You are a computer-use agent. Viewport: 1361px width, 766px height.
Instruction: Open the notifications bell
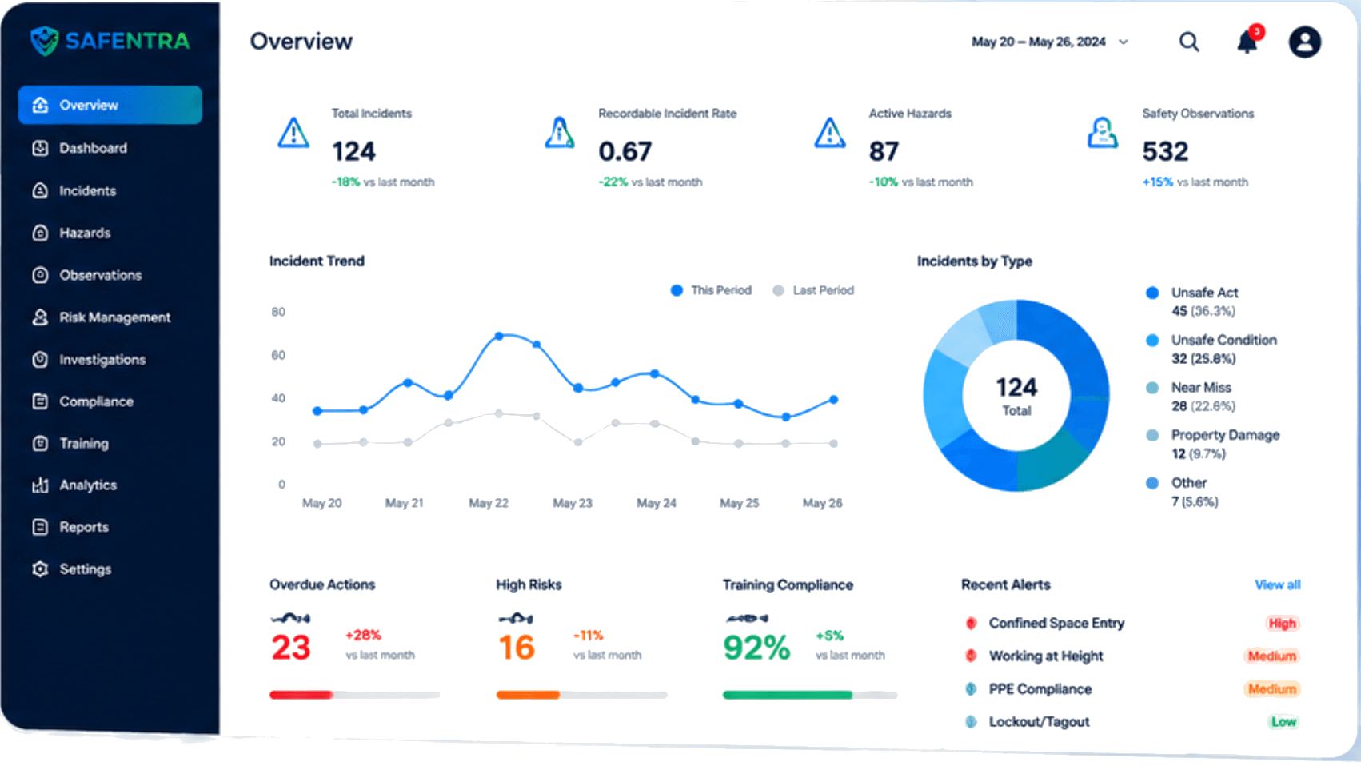pos(1247,42)
